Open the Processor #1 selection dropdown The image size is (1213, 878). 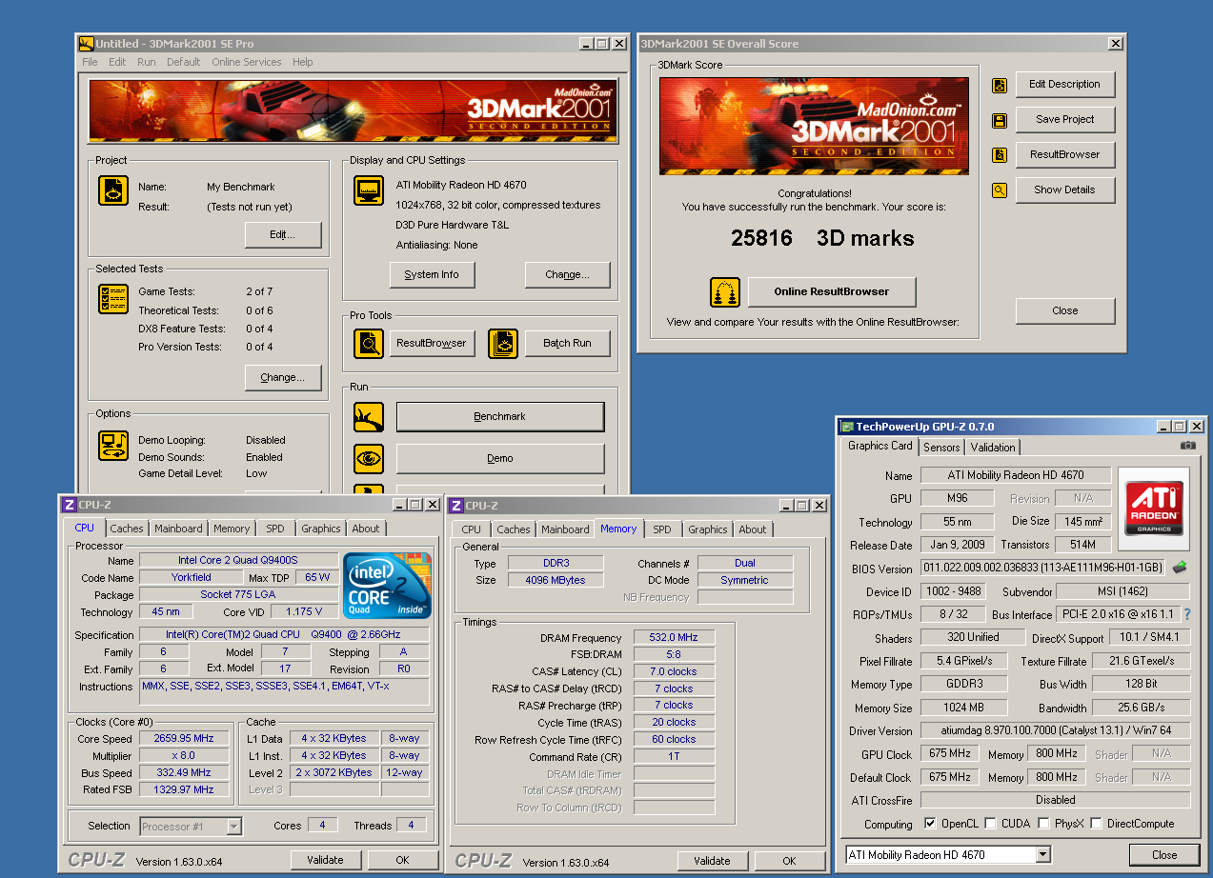click(x=233, y=827)
